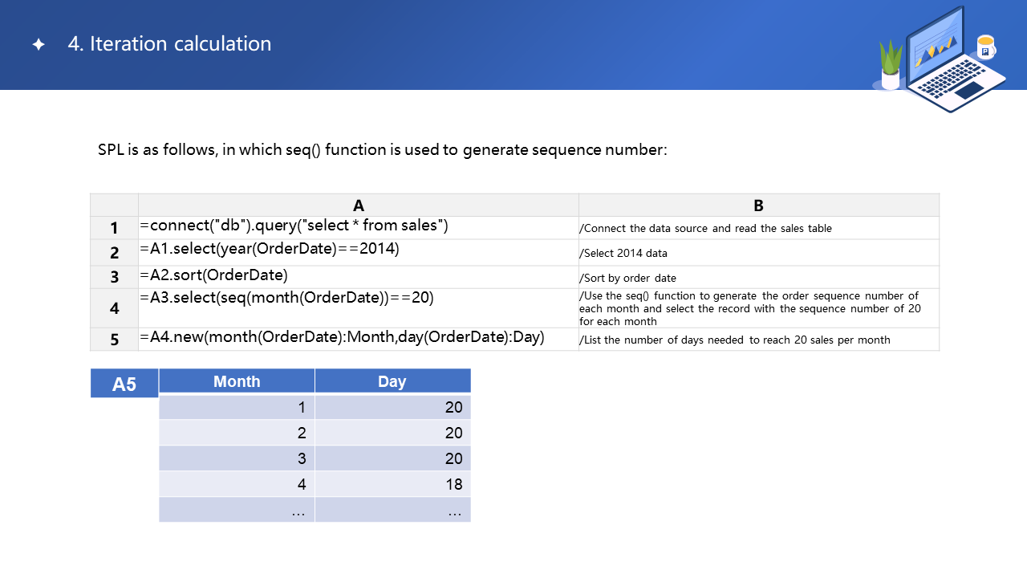Select column A header of the SPL grid
This screenshot has width=1027, height=578.
point(358,206)
